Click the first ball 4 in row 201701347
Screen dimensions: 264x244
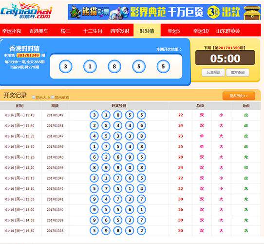[94, 136]
